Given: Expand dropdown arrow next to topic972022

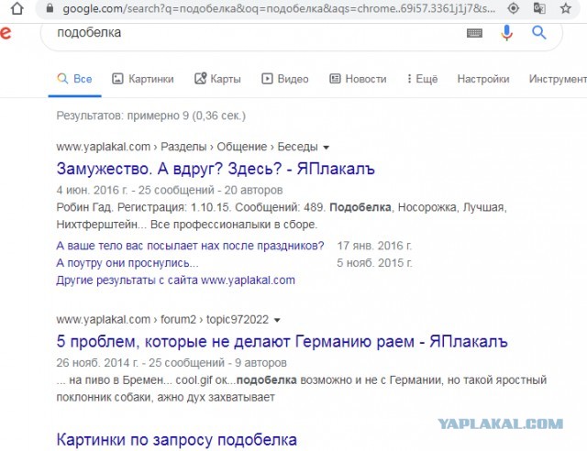Looking at the screenshot, I should click(x=277, y=321).
